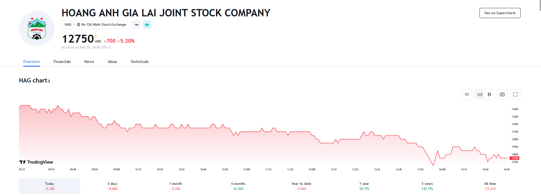
Task: Select the Today time range
Action: pos(50,186)
